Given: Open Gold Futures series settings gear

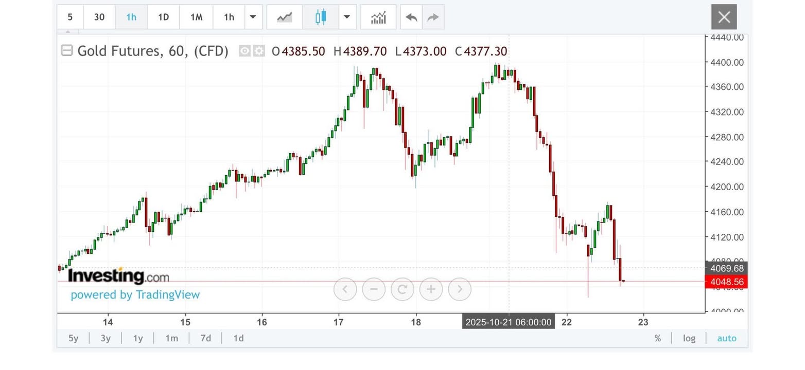Looking at the screenshot, I should pyautogui.click(x=259, y=51).
